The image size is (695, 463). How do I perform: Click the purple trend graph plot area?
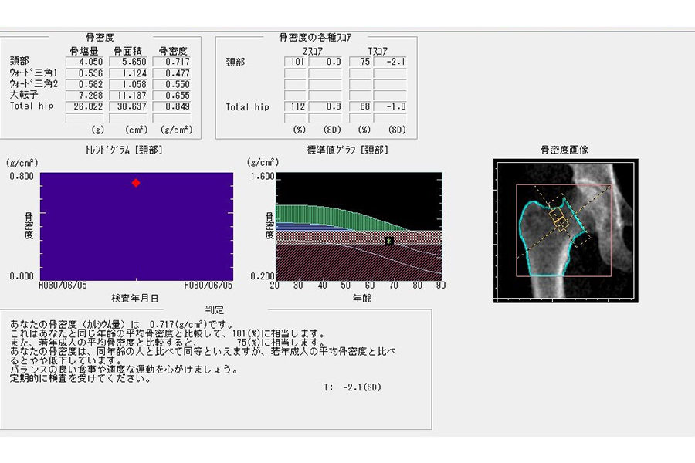point(137,226)
